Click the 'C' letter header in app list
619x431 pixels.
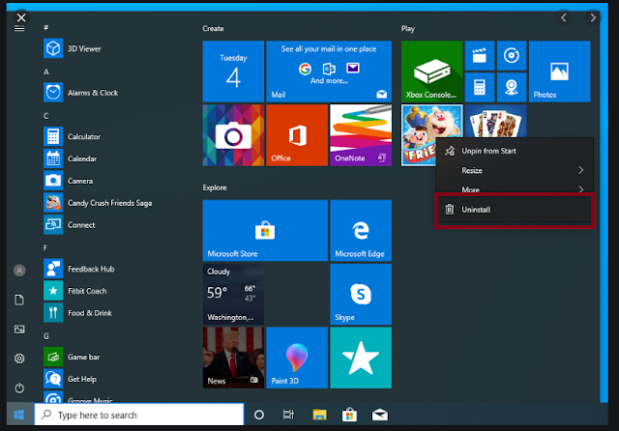[x=46, y=116]
